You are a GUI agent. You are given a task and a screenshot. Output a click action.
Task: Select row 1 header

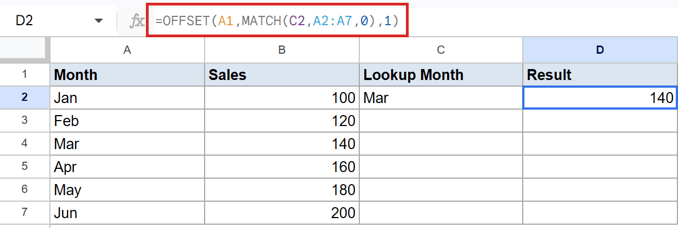tap(25, 74)
